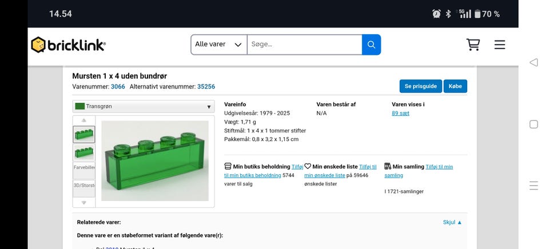
Task: Collapse related items with Skjul
Action: (452, 222)
